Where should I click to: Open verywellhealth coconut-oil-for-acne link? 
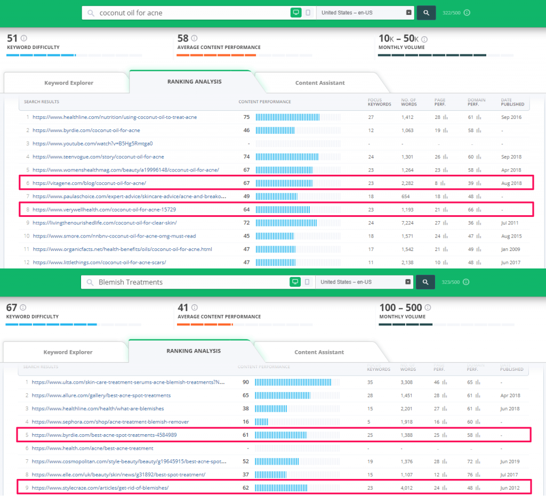click(104, 210)
